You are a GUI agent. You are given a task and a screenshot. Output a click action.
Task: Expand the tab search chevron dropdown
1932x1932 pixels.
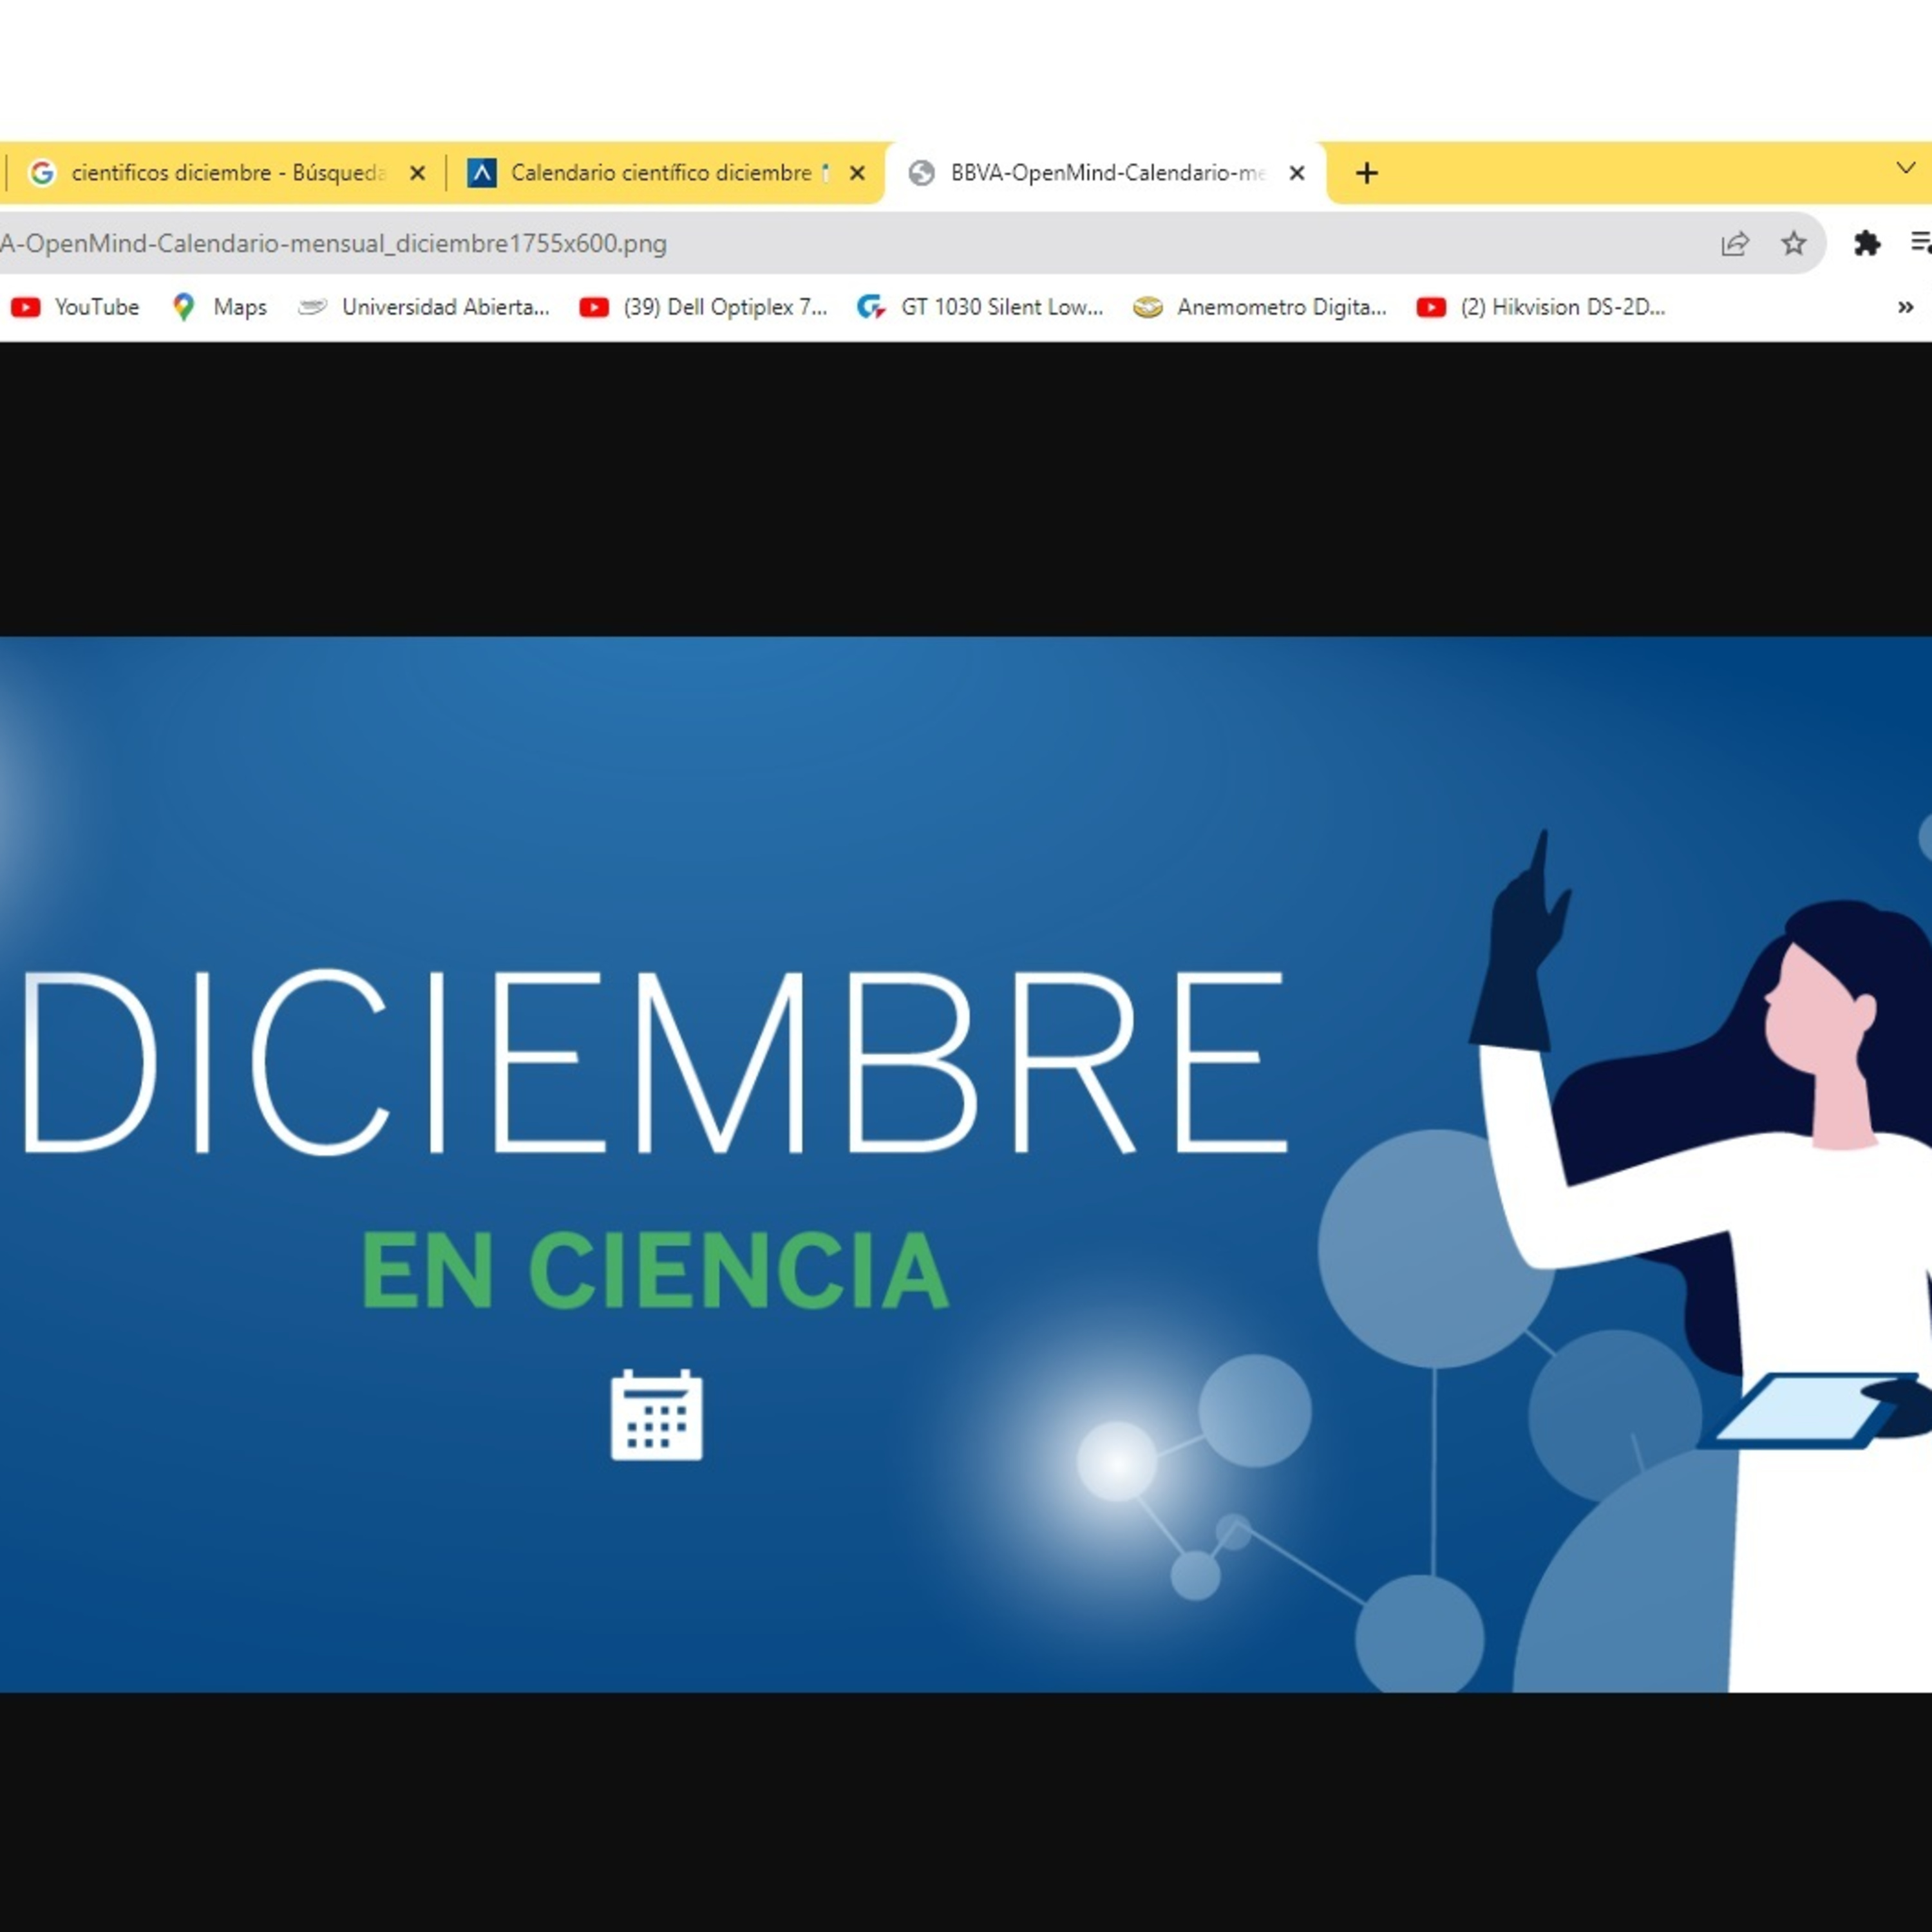coord(1906,168)
